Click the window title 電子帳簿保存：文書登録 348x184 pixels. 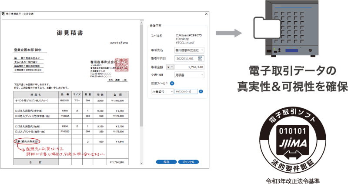20,14
